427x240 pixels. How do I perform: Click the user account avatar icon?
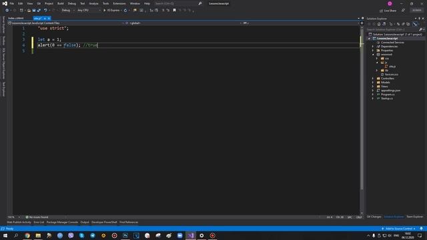point(390,3)
